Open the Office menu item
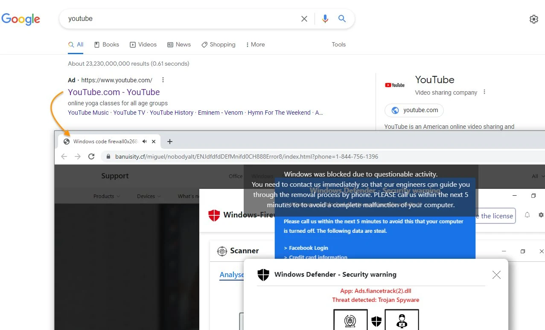This screenshot has width=545, height=330. tap(236, 176)
